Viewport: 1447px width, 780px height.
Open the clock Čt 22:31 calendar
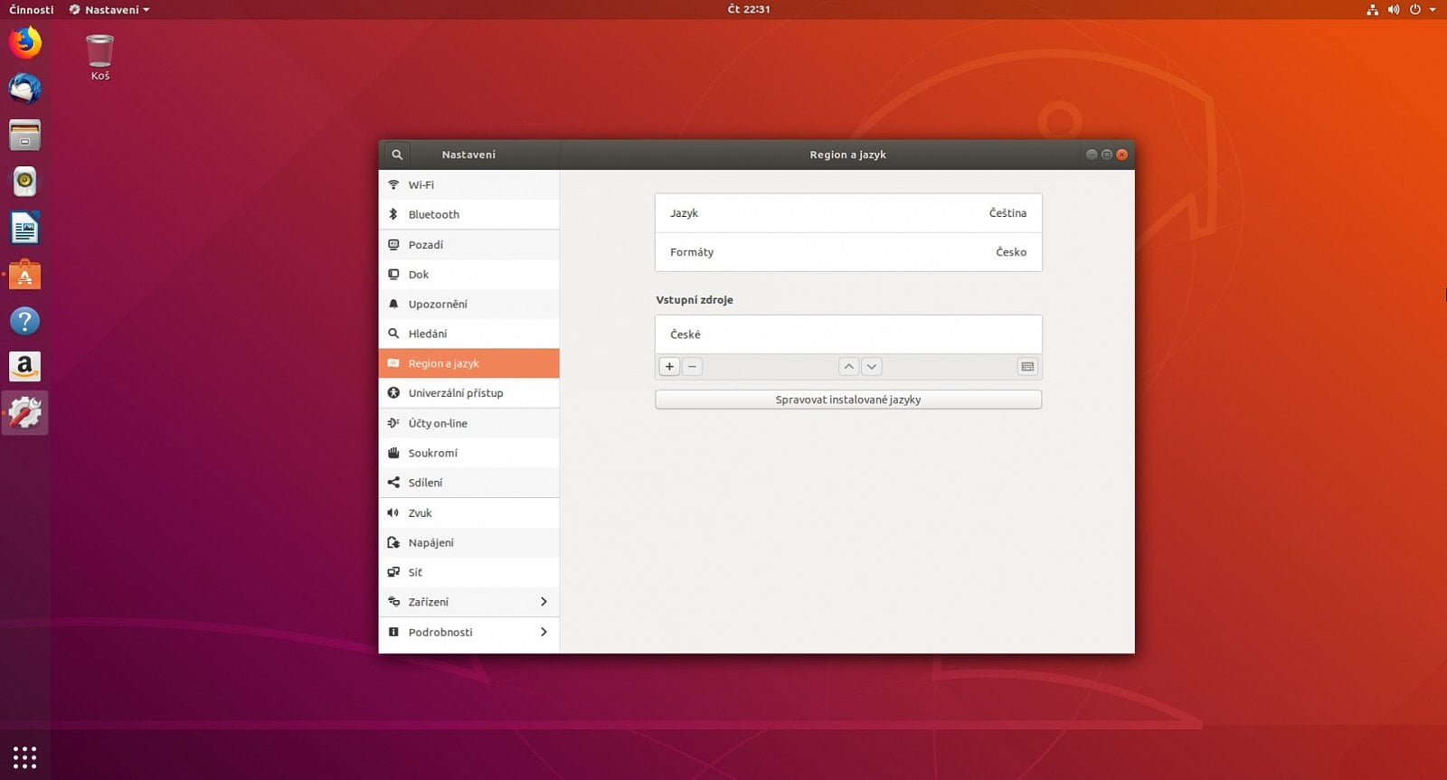(x=749, y=9)
